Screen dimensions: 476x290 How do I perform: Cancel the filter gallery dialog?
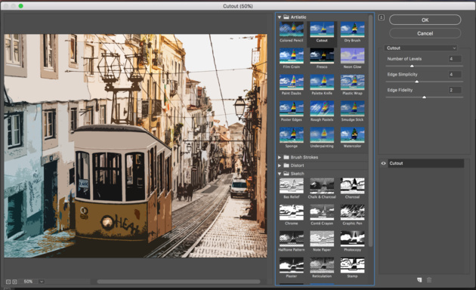[425, 33]
